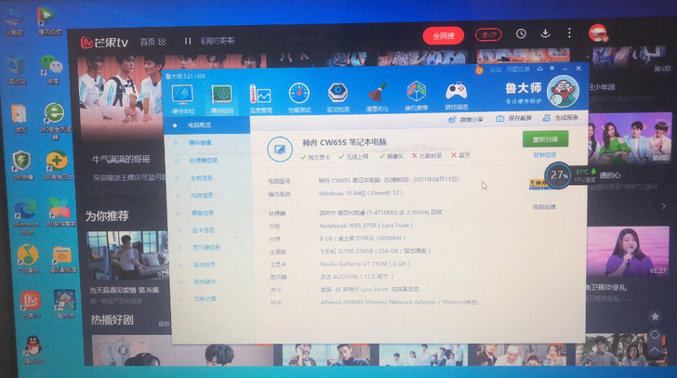Click Mango TV user avatar
The image size is (677, 378).
pos(598,33)
